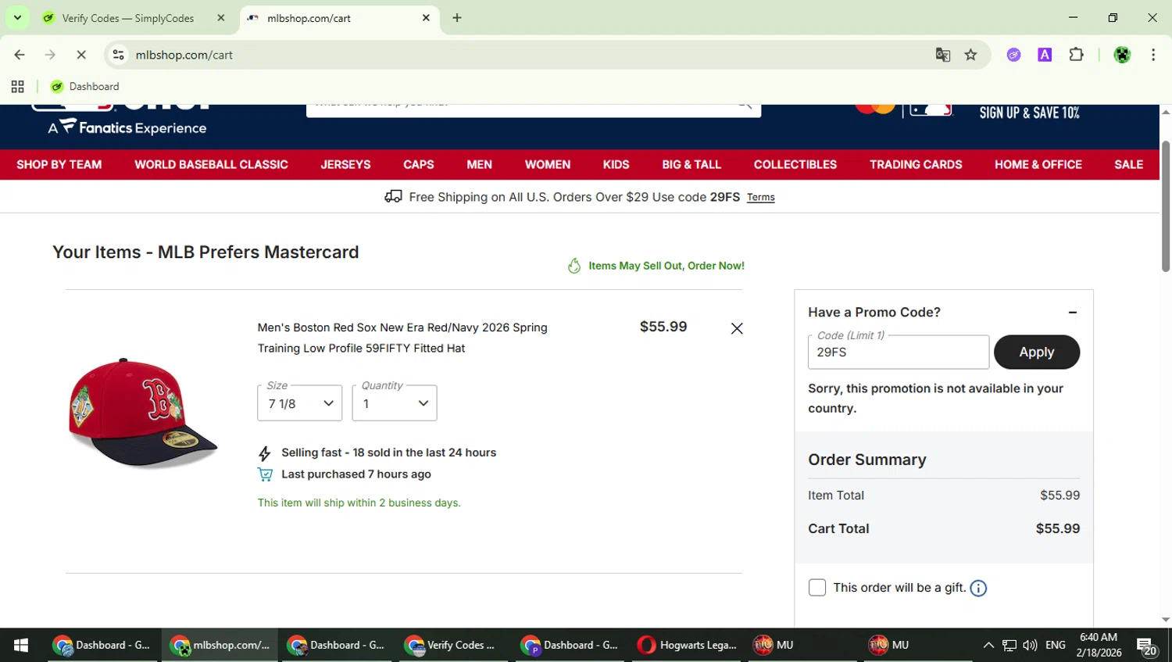Screen dimensions: 1172x662
Task: Check 'This order will be a gift'
Action: (817, 588)
